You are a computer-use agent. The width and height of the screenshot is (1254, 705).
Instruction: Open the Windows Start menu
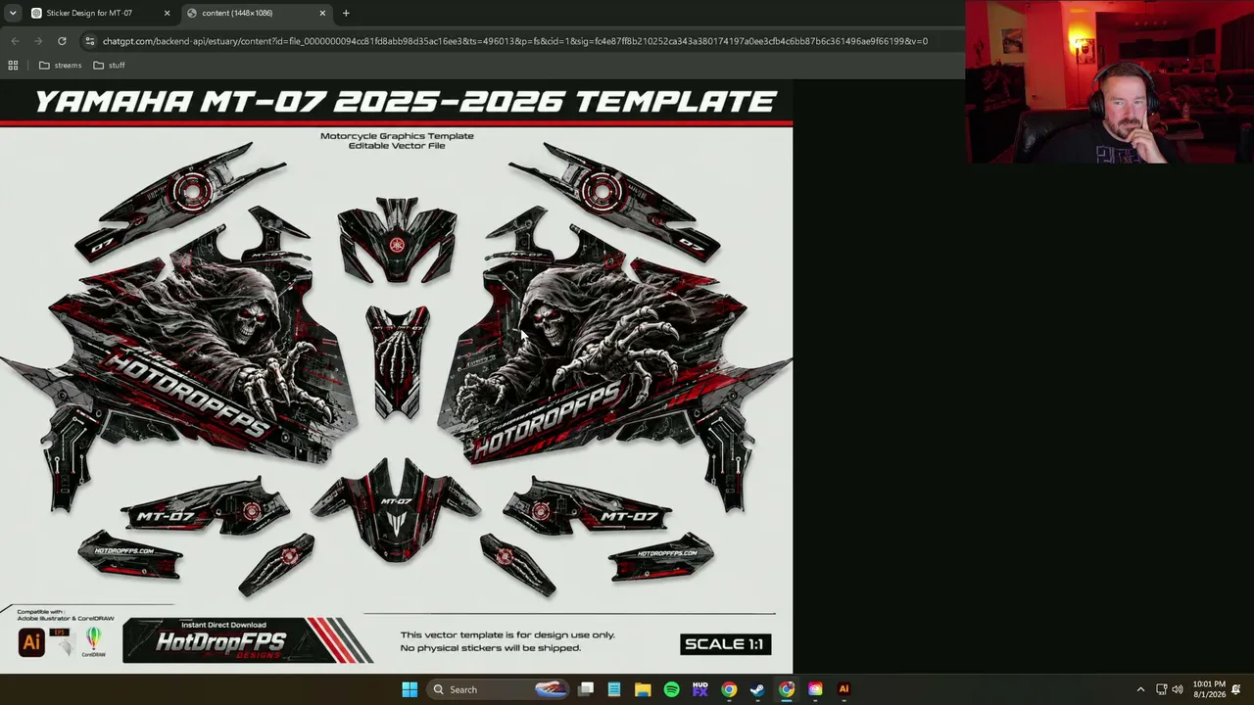click(x=410, y=689)
